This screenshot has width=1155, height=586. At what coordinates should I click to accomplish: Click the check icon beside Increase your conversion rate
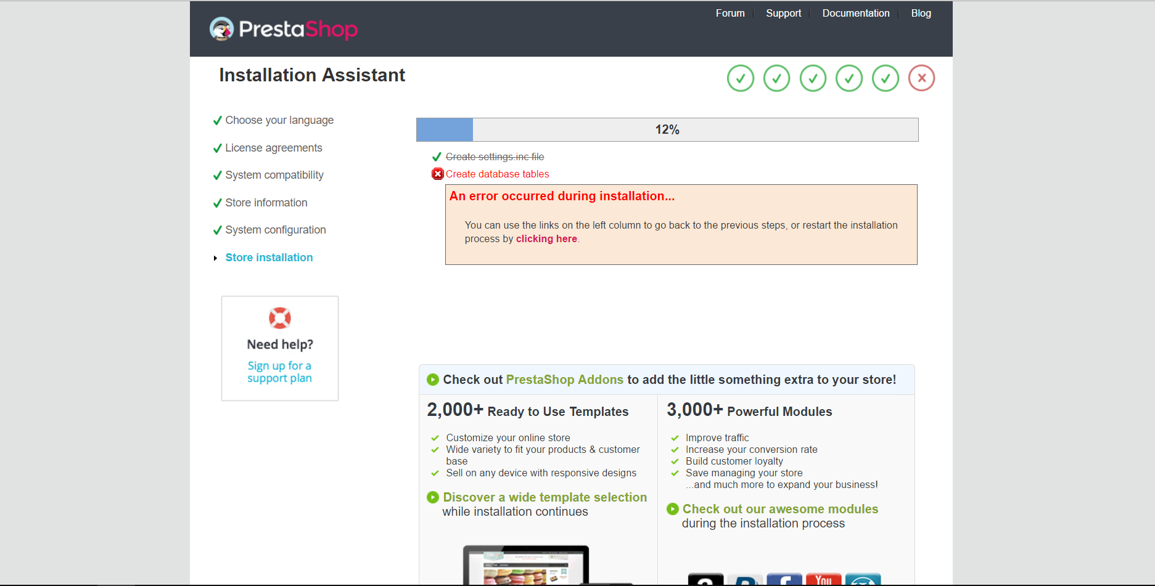pyautogui.click(x=675, y=450)
